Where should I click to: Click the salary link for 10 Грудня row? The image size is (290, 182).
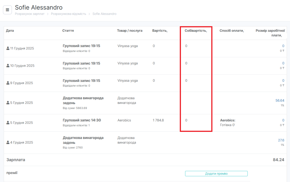point(283,63)
